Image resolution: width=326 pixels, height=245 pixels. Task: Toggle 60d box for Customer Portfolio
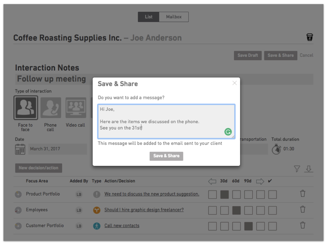click(x=237, y=226)
